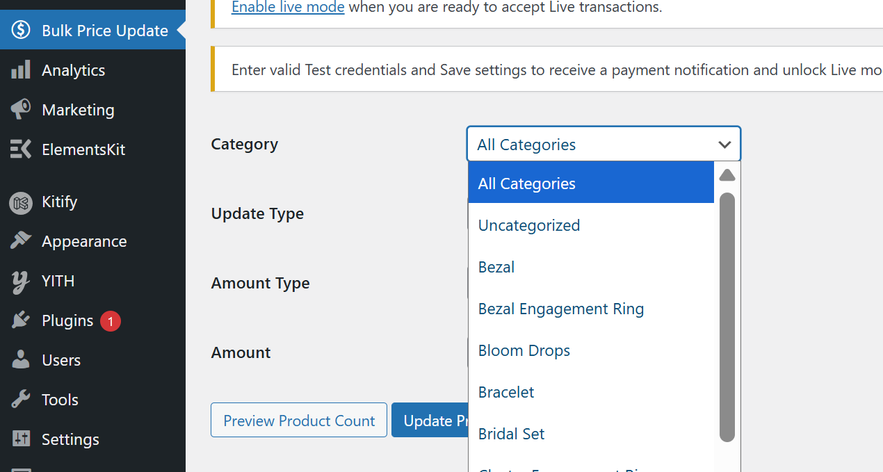Click the Users person icon

(x=21, y=360)
